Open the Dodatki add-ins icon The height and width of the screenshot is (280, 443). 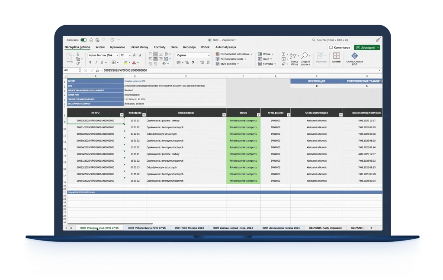point(336,56)
